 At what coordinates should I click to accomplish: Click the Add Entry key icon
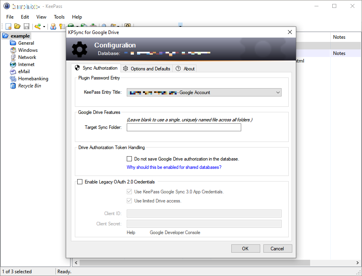click(38, 26)
